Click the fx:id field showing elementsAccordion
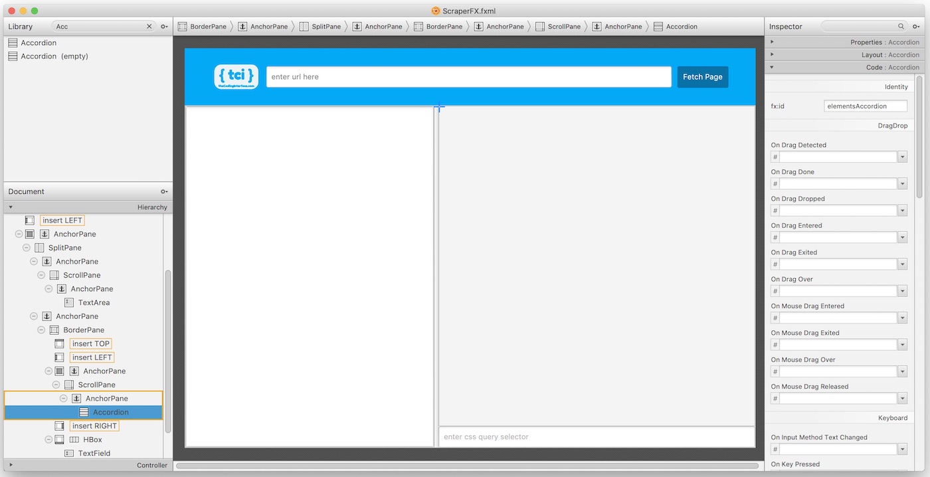 [x=866, y=105]
